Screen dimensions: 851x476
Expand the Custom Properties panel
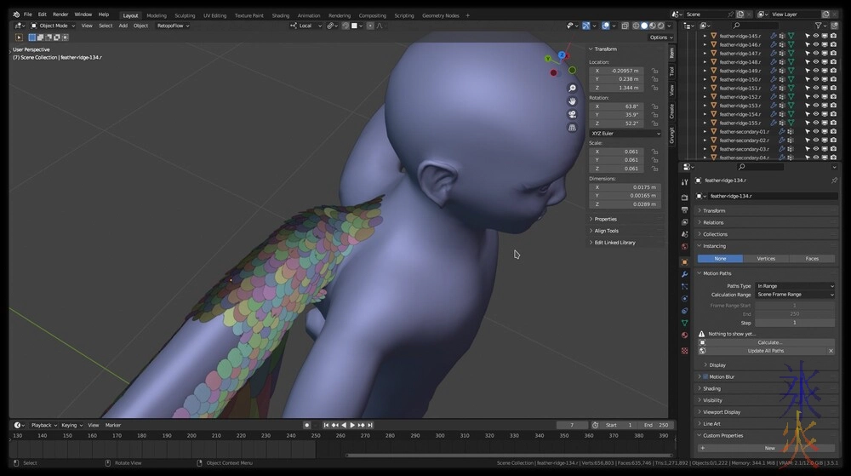723,435
